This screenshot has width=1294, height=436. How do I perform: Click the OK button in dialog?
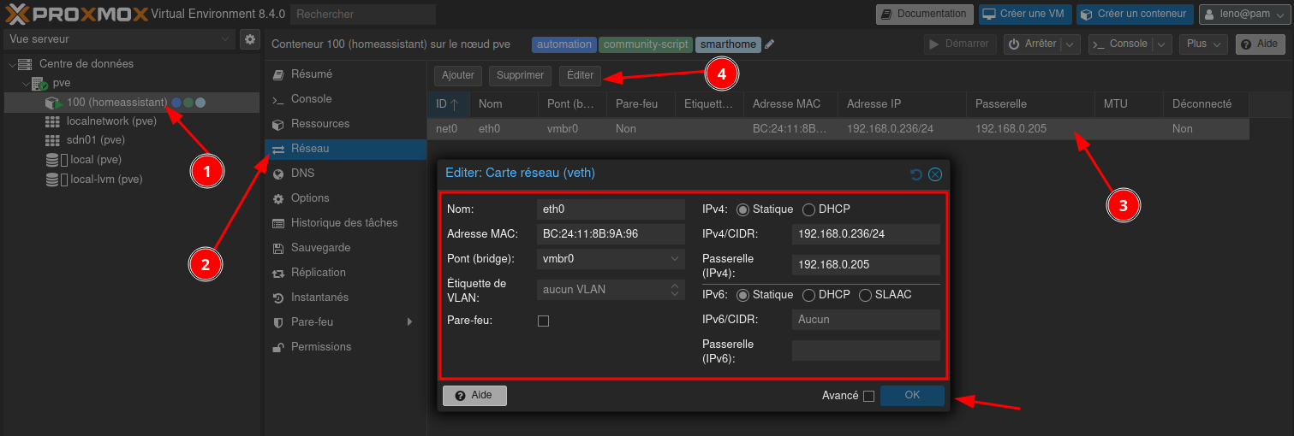pyautogui.click(x=912, y=395)
